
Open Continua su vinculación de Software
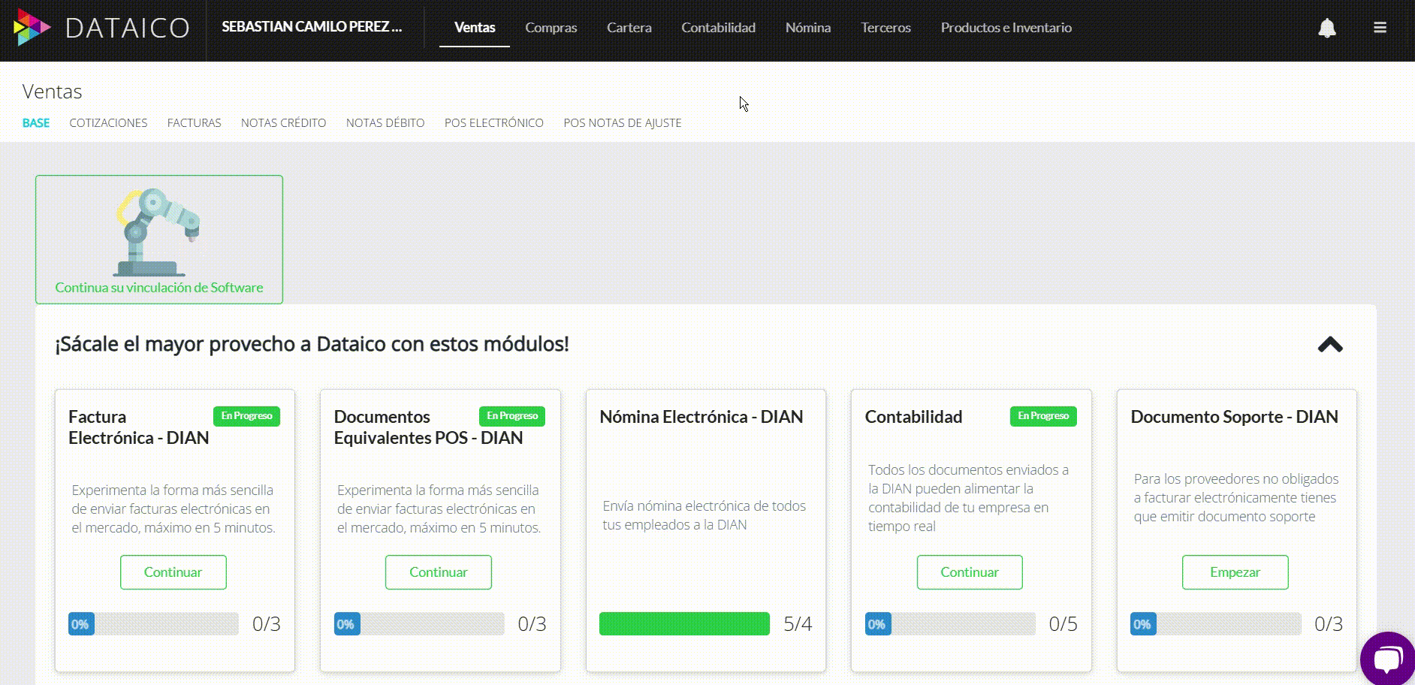158,288
